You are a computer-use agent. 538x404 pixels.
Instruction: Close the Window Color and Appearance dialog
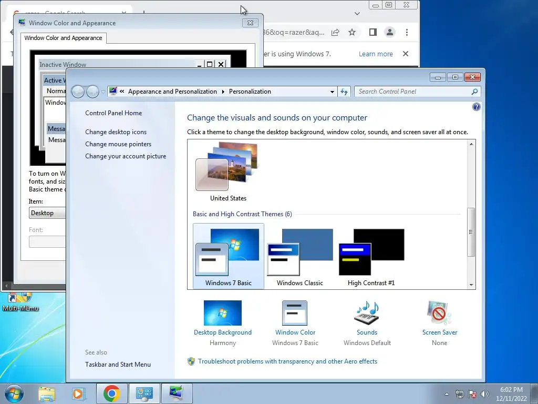[x=250, y=23]
